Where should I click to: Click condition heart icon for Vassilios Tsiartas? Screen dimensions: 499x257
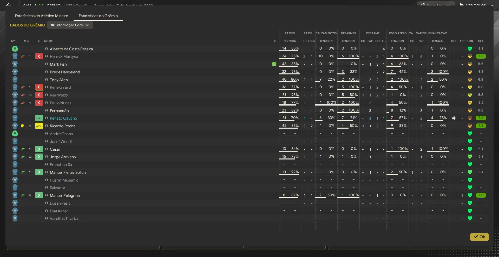470,218
